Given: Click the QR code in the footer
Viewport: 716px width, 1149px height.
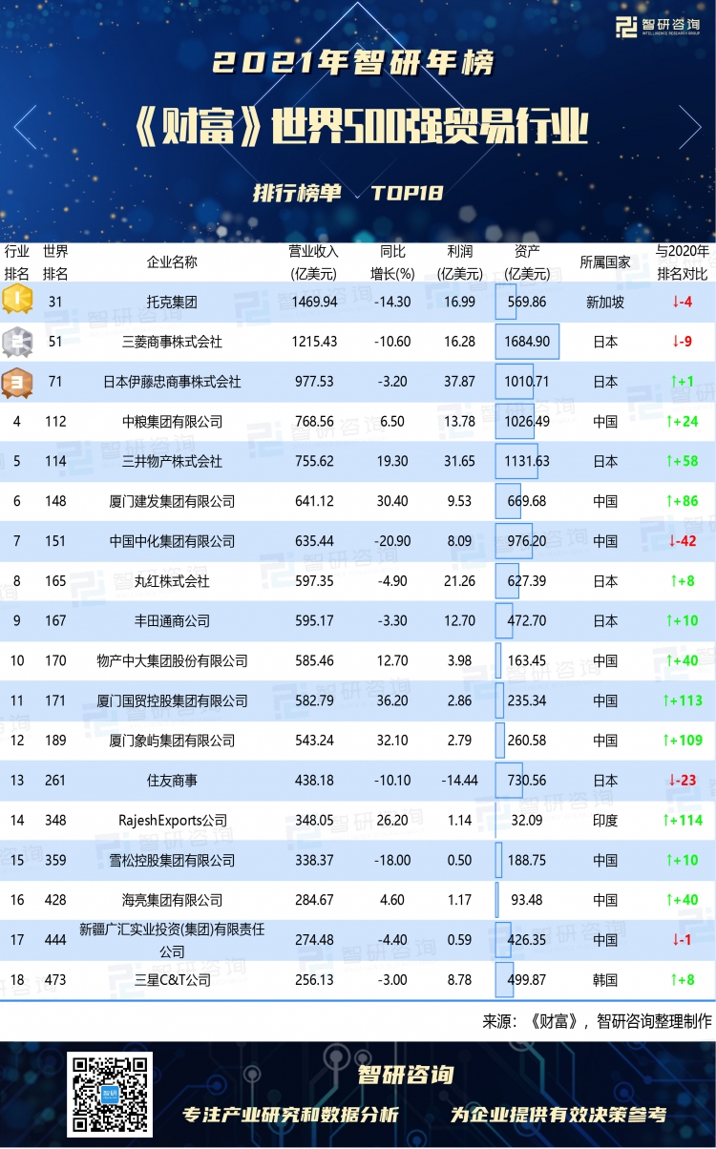Looking at the screenshot, I should 110,1095.
